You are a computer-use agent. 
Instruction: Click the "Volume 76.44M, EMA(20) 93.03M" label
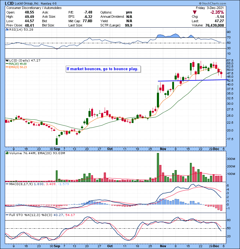pyautogui.click(x=37, y=153)
